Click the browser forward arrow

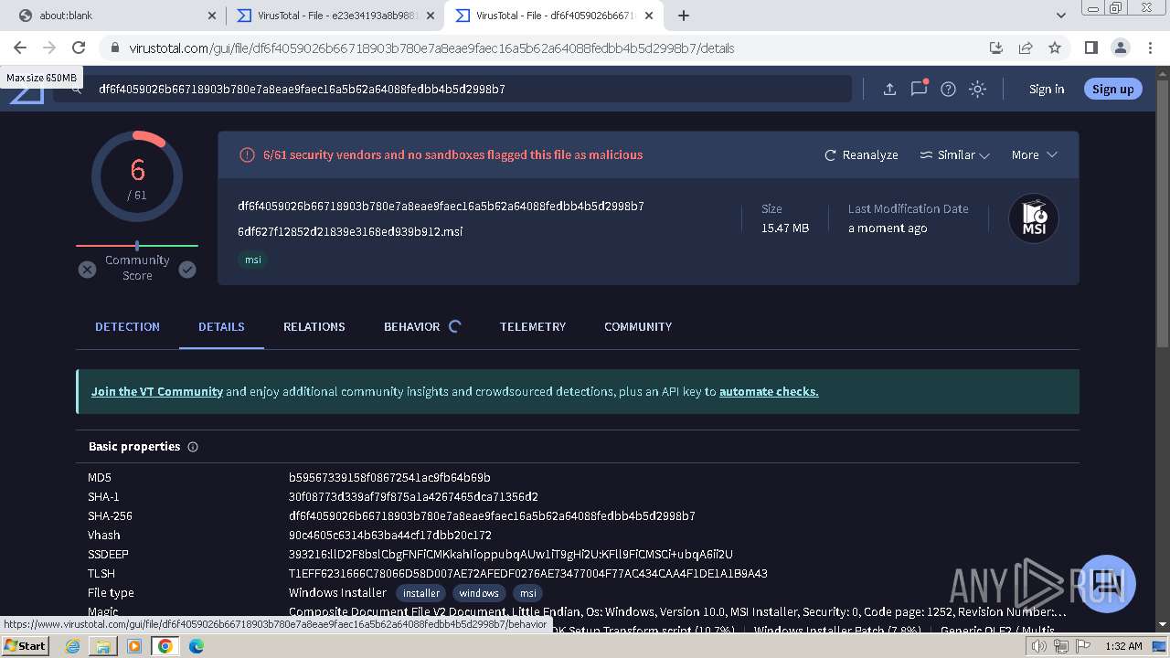49,48
